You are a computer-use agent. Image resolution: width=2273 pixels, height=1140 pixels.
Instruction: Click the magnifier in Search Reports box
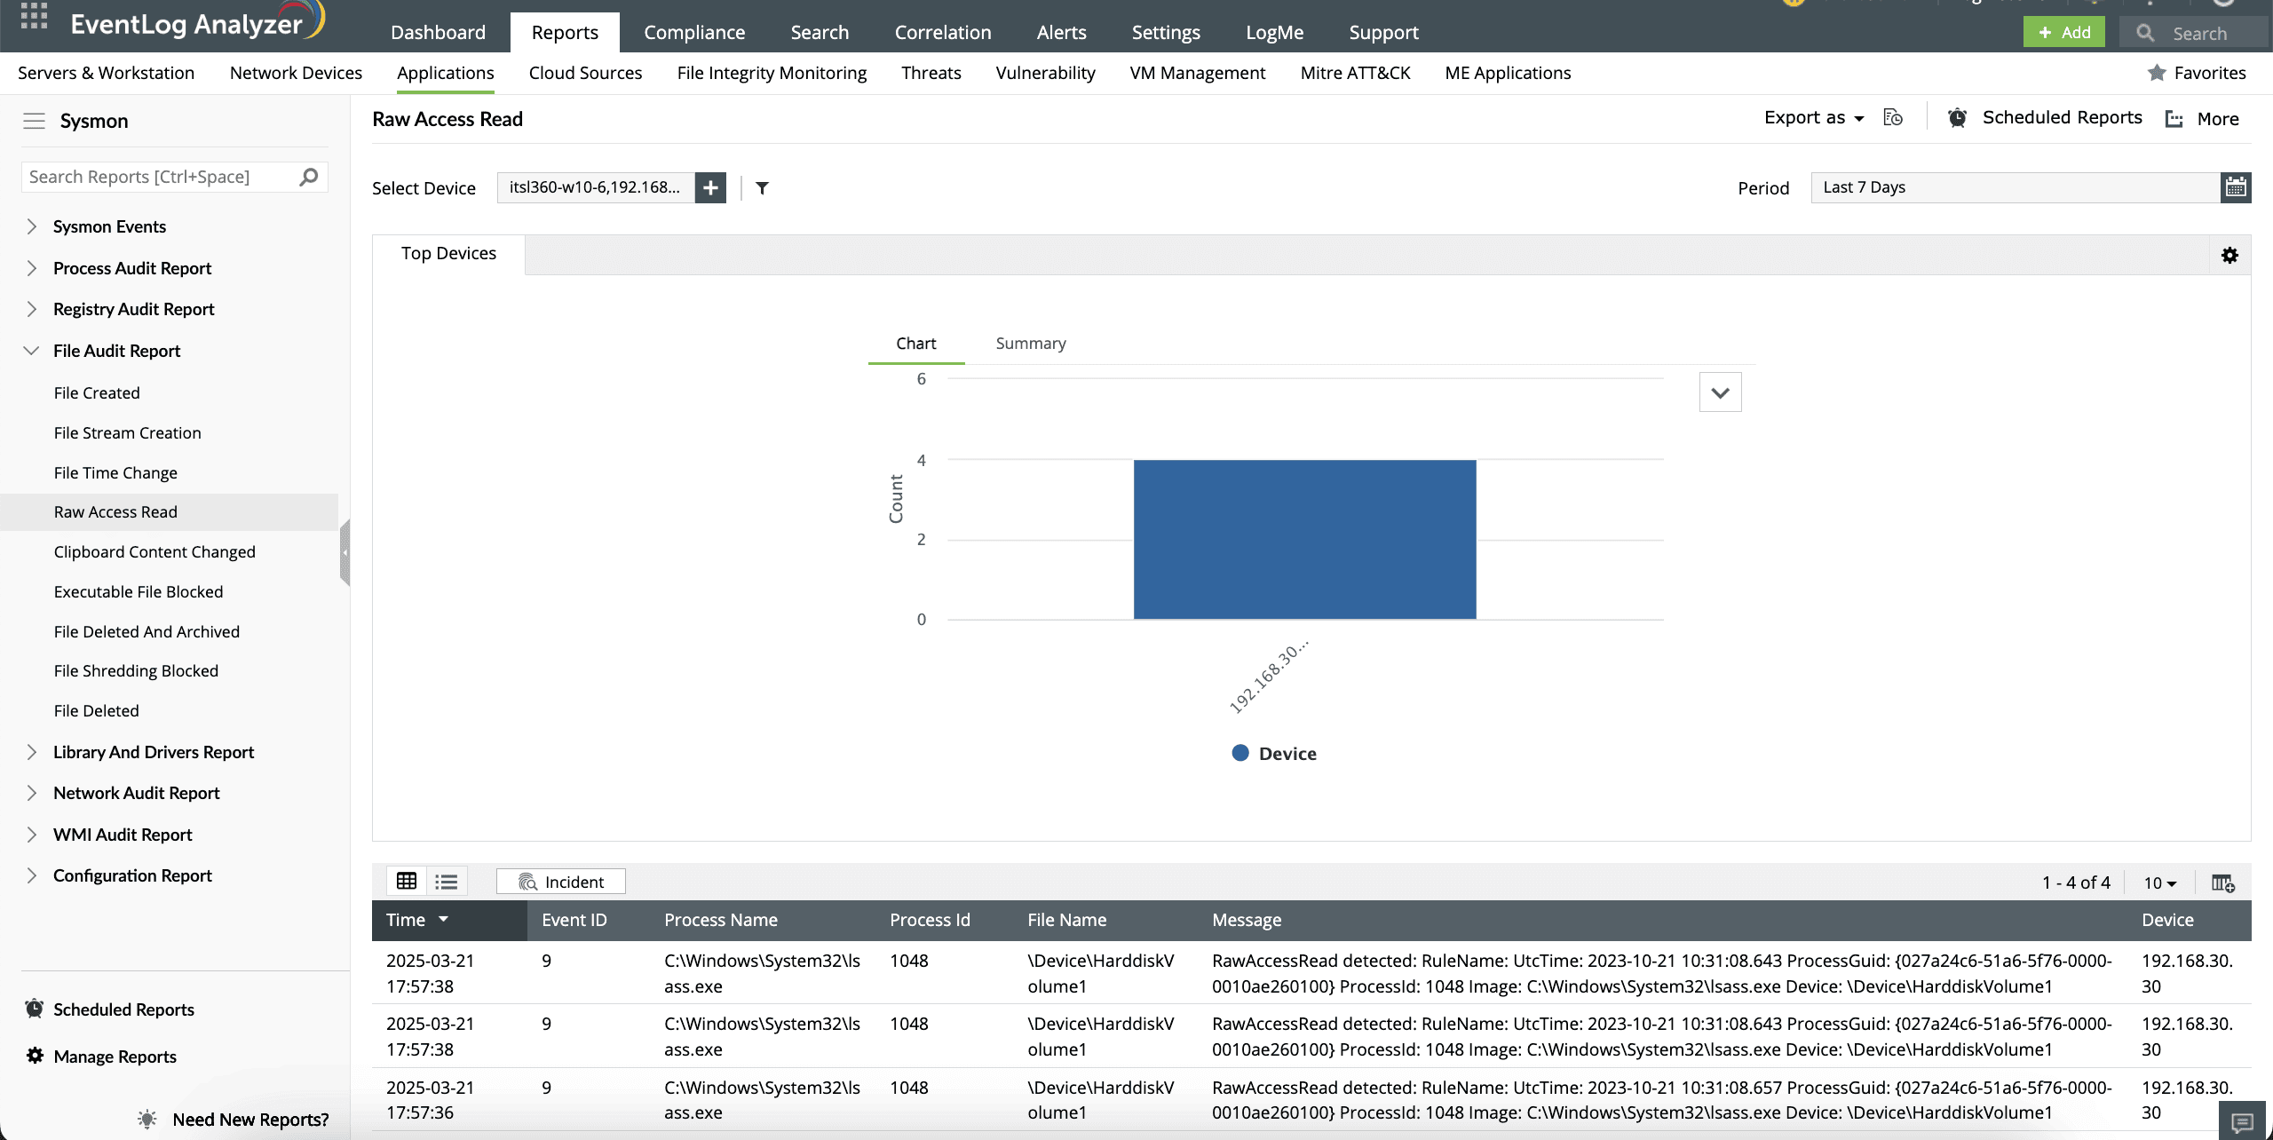pyautogui.click(x=307, y=177)
